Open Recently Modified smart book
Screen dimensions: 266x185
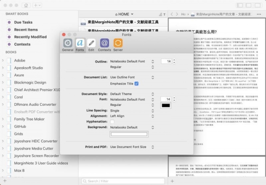(x=30, y=37)
